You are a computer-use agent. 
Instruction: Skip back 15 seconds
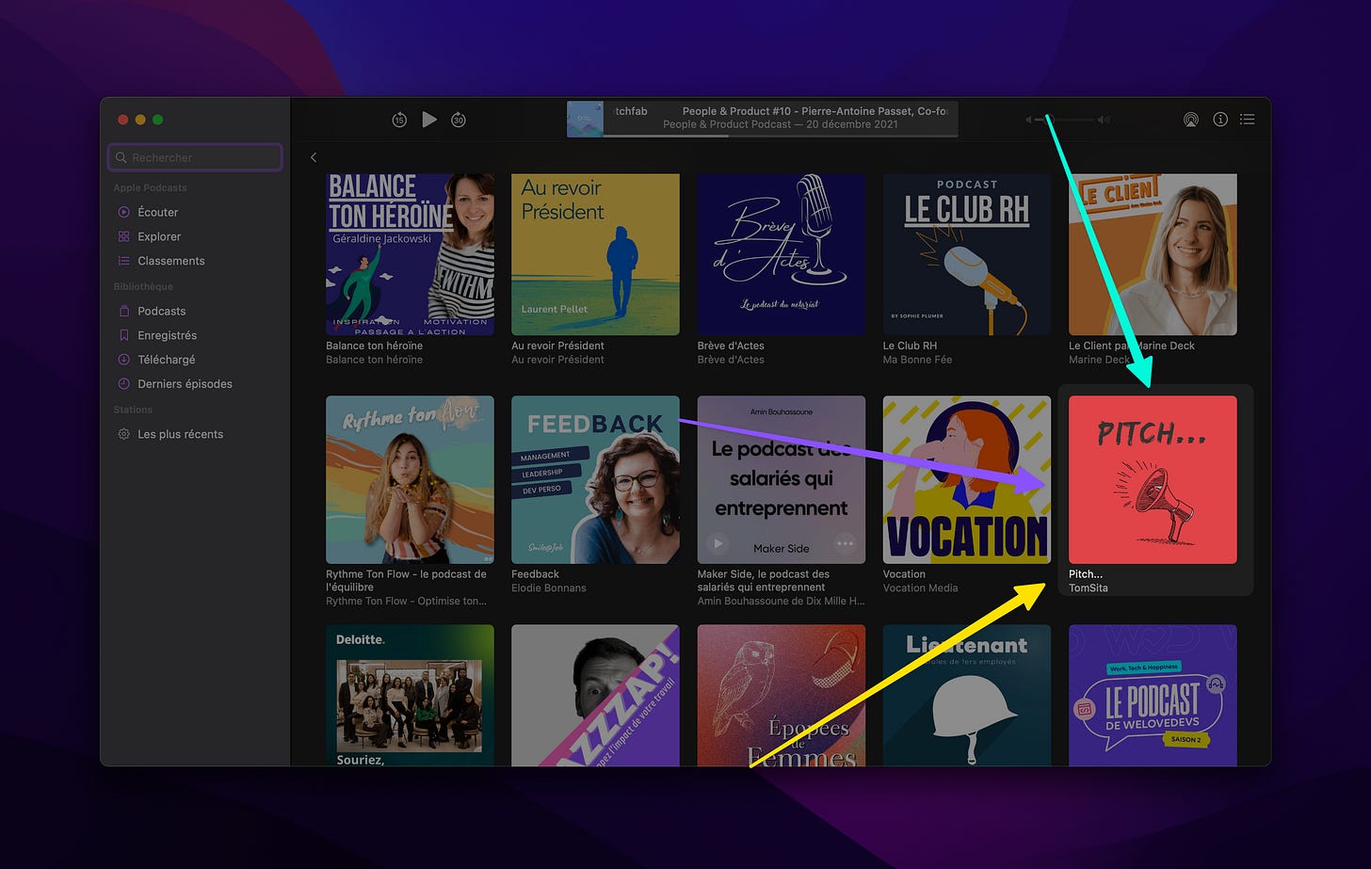[x=399, y=120]
